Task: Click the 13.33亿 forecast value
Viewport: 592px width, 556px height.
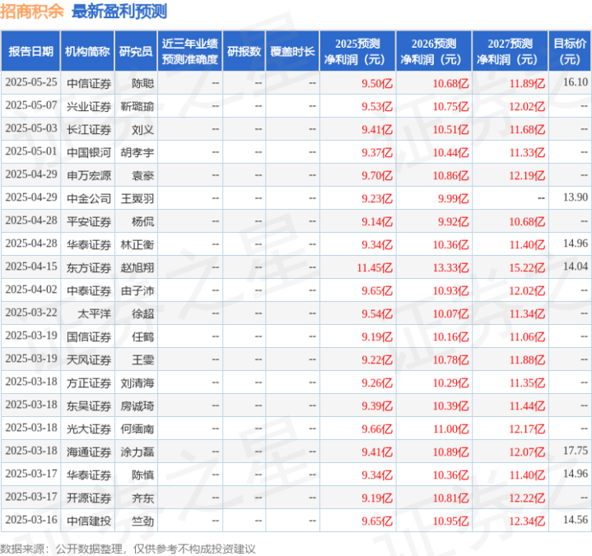Action: pos(451,267)
